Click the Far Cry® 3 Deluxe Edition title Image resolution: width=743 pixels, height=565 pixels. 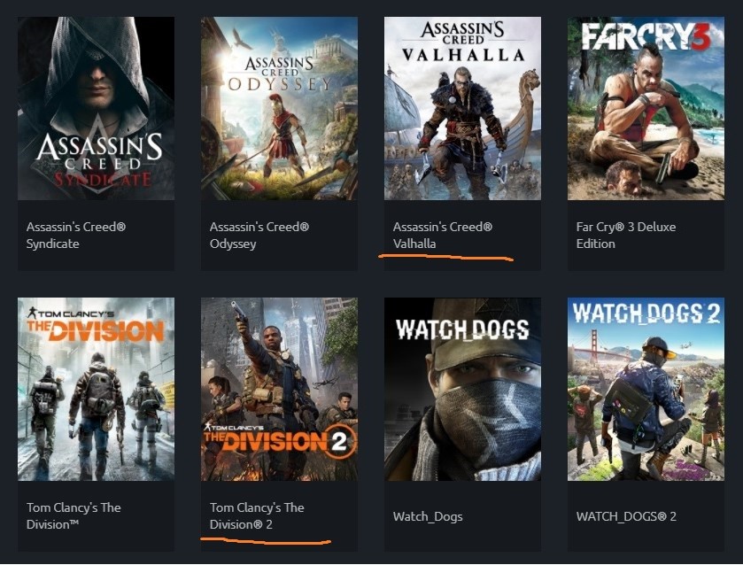coord(626,235)
